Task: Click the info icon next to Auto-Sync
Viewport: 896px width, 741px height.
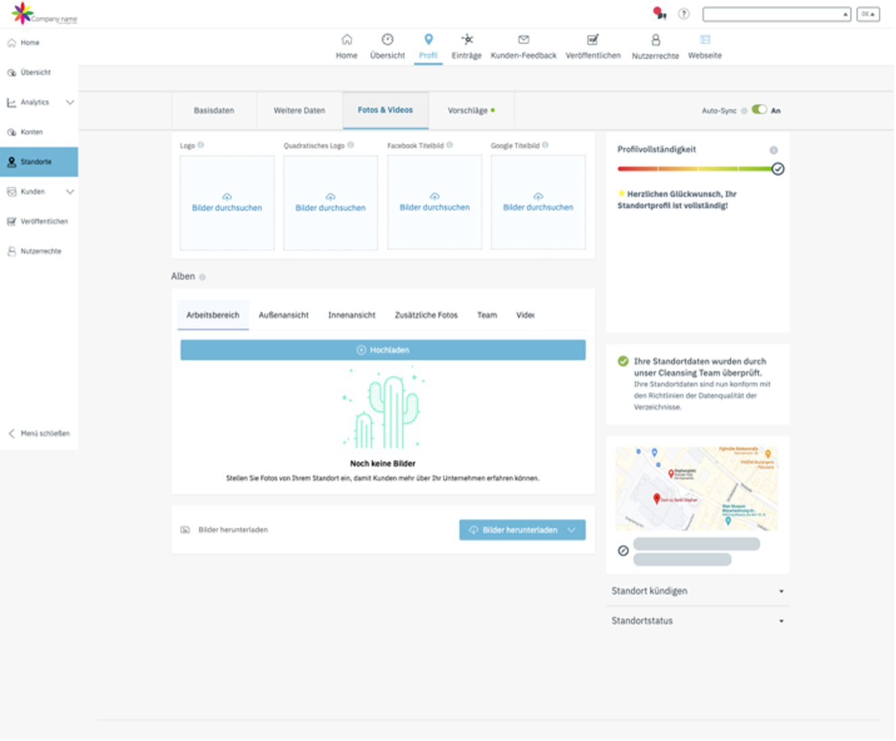Action: pos(745,111)
